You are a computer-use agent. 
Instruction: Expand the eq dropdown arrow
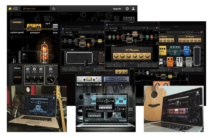coord(49,24)
